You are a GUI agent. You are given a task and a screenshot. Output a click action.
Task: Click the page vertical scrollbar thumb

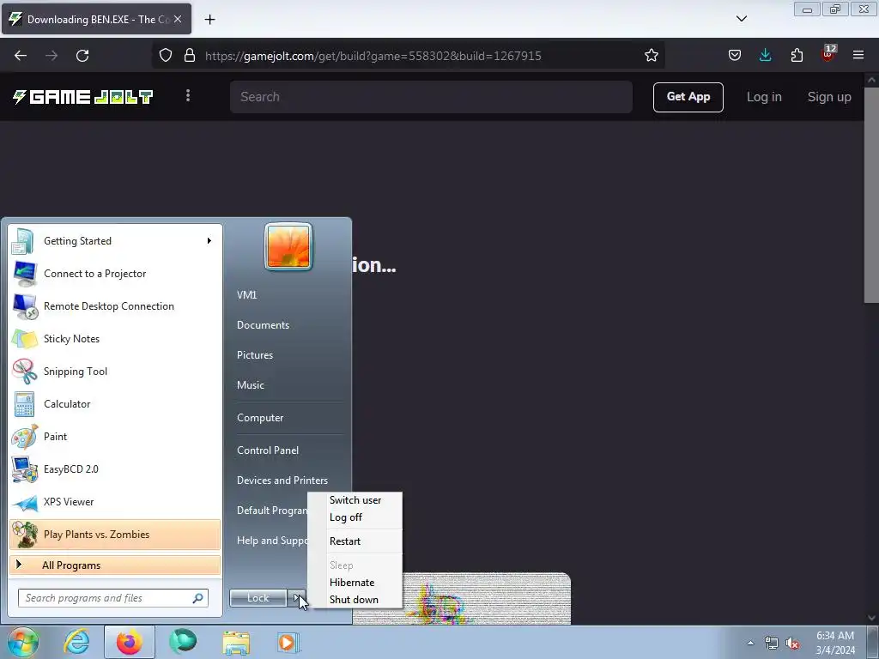click(871, 195)
